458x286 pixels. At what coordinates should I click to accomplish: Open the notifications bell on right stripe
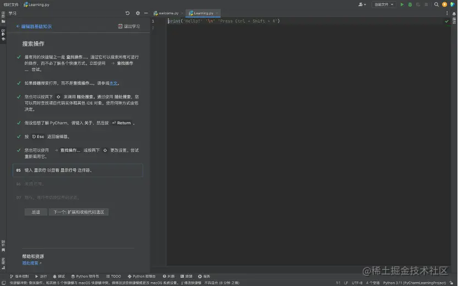pos(454,14)
